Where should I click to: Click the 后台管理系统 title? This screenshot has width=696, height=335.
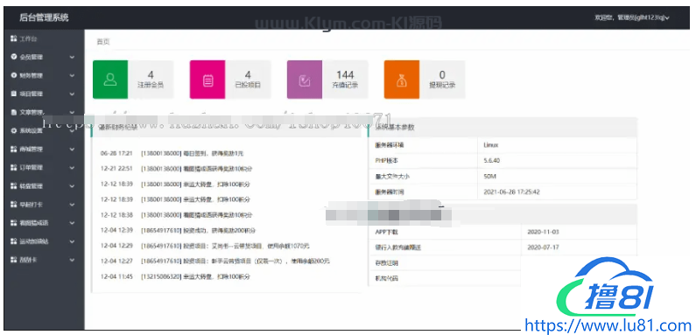click(x=44, y=18)
